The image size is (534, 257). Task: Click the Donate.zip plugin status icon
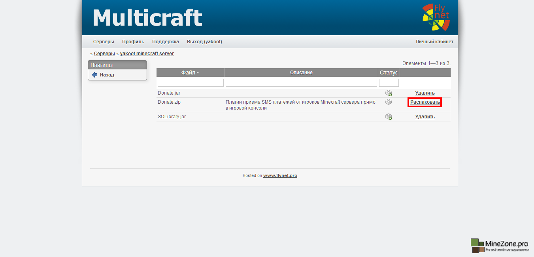tap(389, 102)
